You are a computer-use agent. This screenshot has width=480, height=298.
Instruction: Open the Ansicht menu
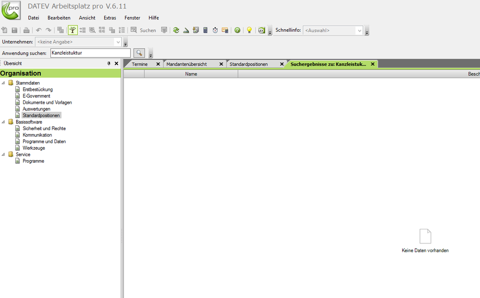click(x=87, y=18)
